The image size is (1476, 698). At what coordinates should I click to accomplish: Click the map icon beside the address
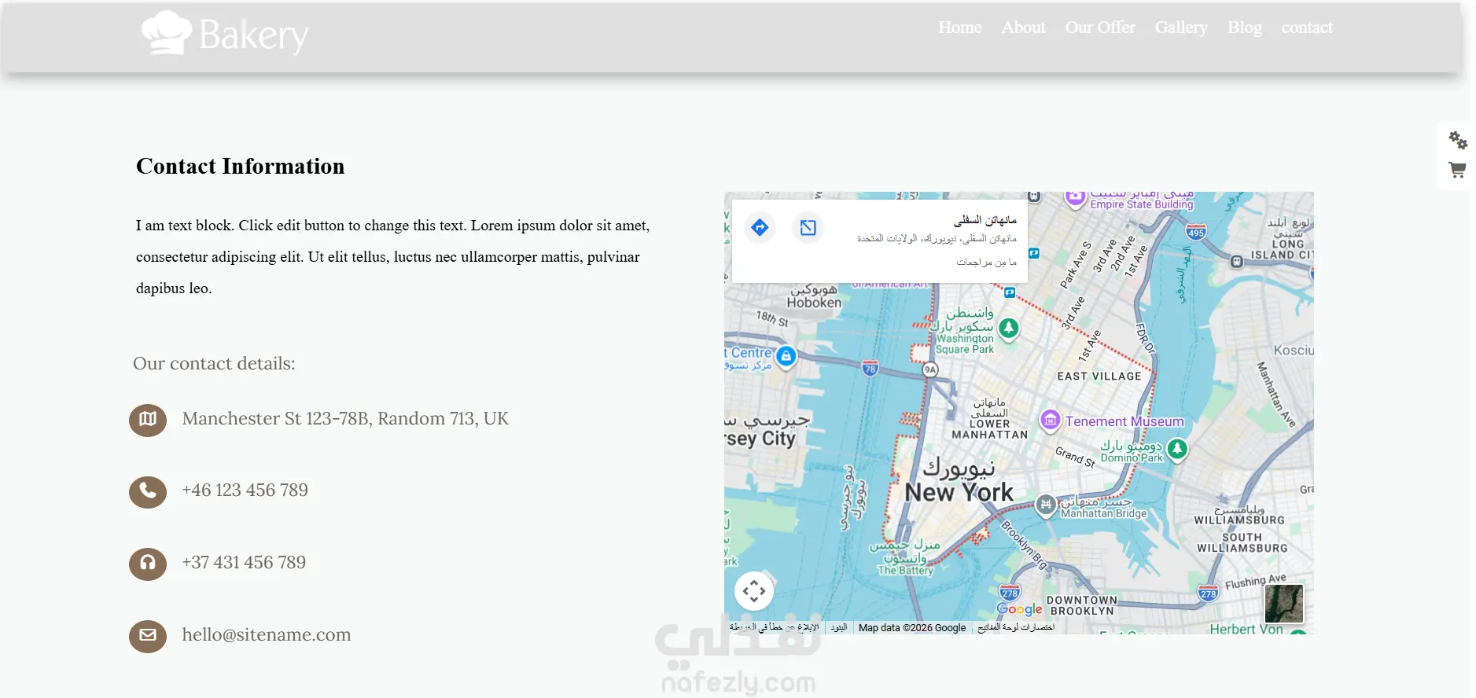[148, 420]
